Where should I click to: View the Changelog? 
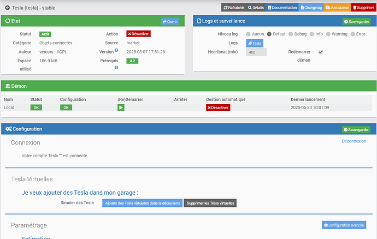click(311, 8)
